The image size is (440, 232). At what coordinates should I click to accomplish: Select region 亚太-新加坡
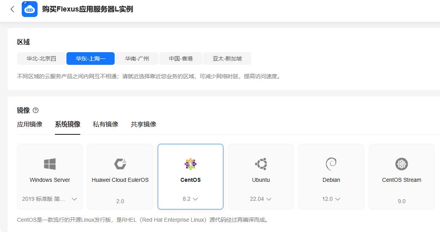point(227,58)
